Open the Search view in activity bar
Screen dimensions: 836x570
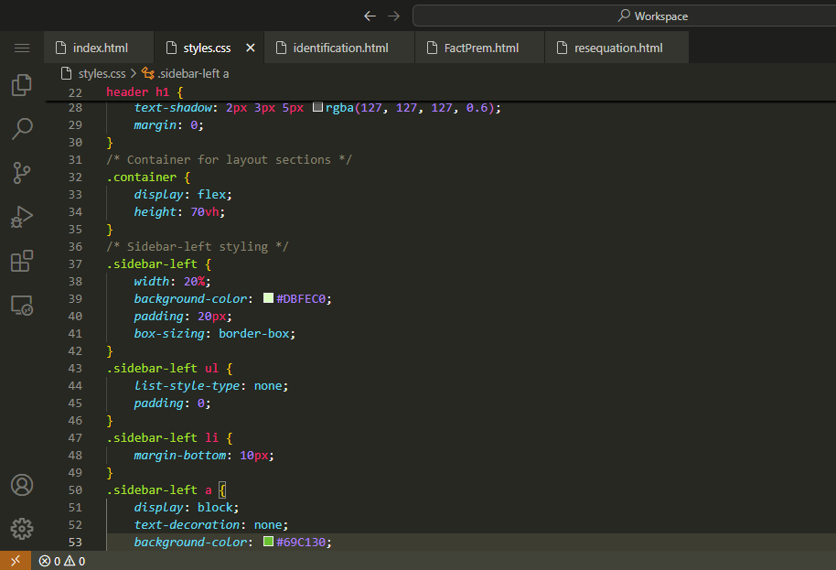click(22, 128)
